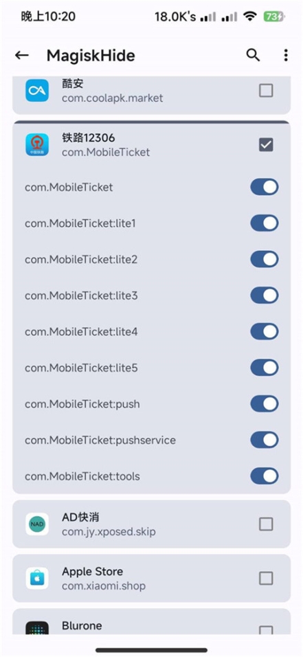
Task: Tap the AD快消 NAD app icon
Action: 37,524
